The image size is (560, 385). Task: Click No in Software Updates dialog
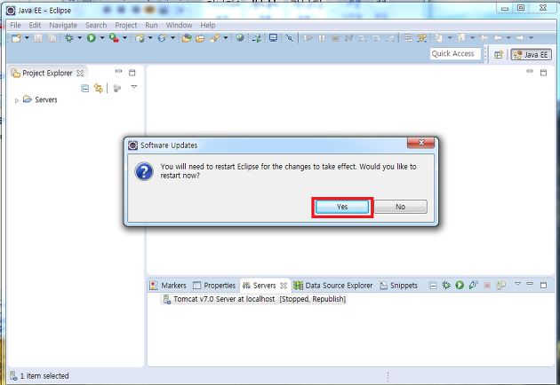point(400,207)
